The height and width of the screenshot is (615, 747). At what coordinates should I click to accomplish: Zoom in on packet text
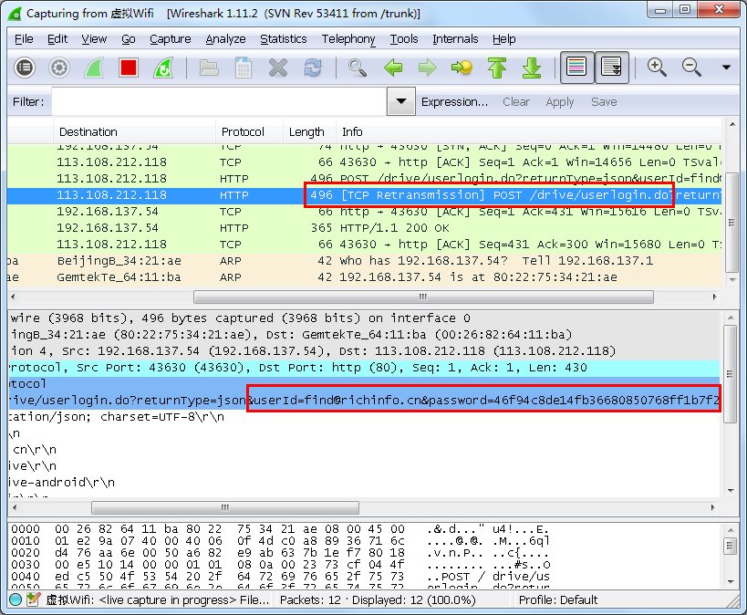pyautogui.click(x=657, y=68)
